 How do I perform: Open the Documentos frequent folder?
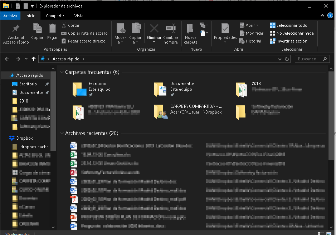click(x=174, y=89)
